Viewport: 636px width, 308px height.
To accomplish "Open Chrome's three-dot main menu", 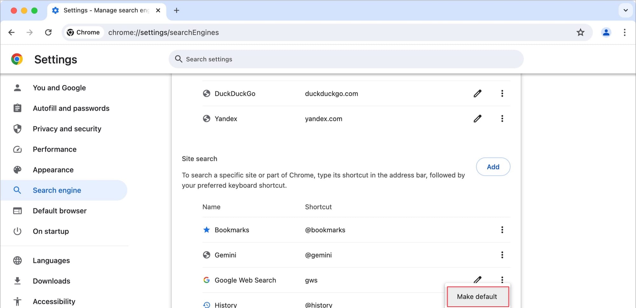I will point(625,32).
